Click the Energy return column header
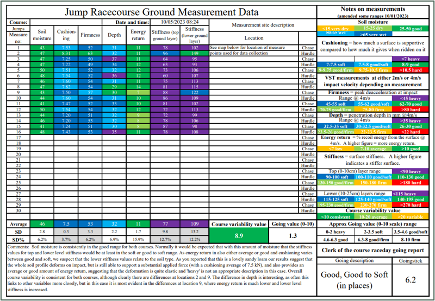 coord(139,35)
